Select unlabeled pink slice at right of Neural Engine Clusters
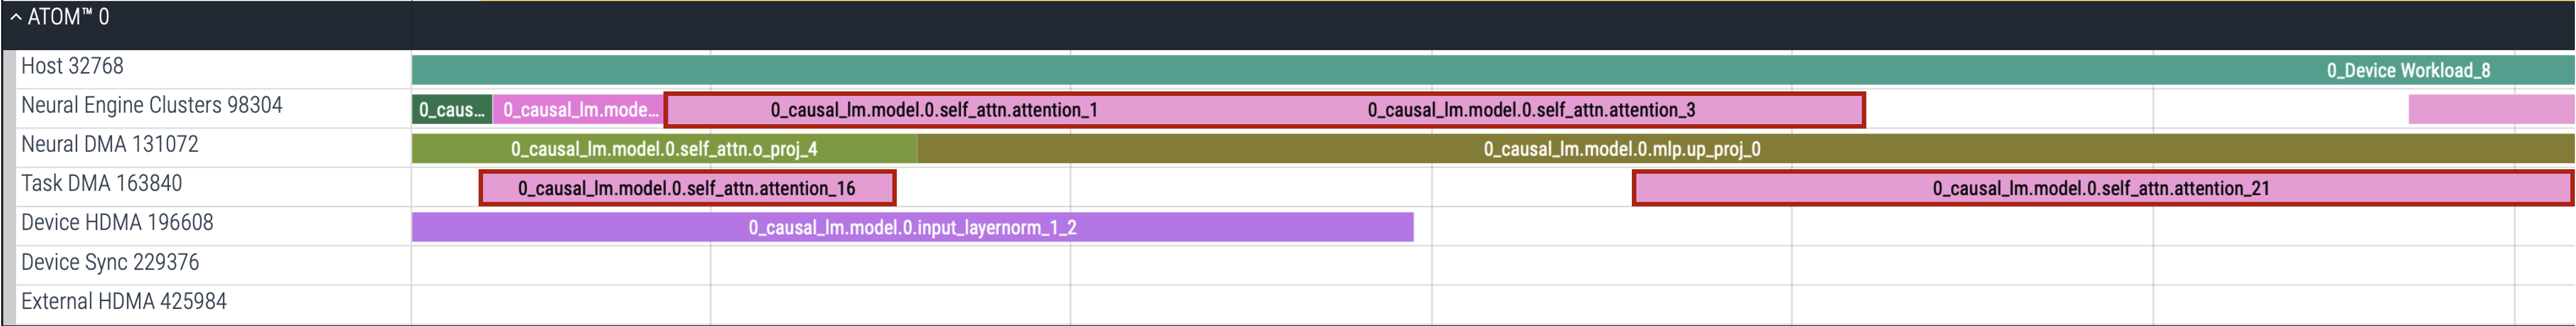Image resolution: width=2576 pixels, height=326 pixels. coord(2490,110)
